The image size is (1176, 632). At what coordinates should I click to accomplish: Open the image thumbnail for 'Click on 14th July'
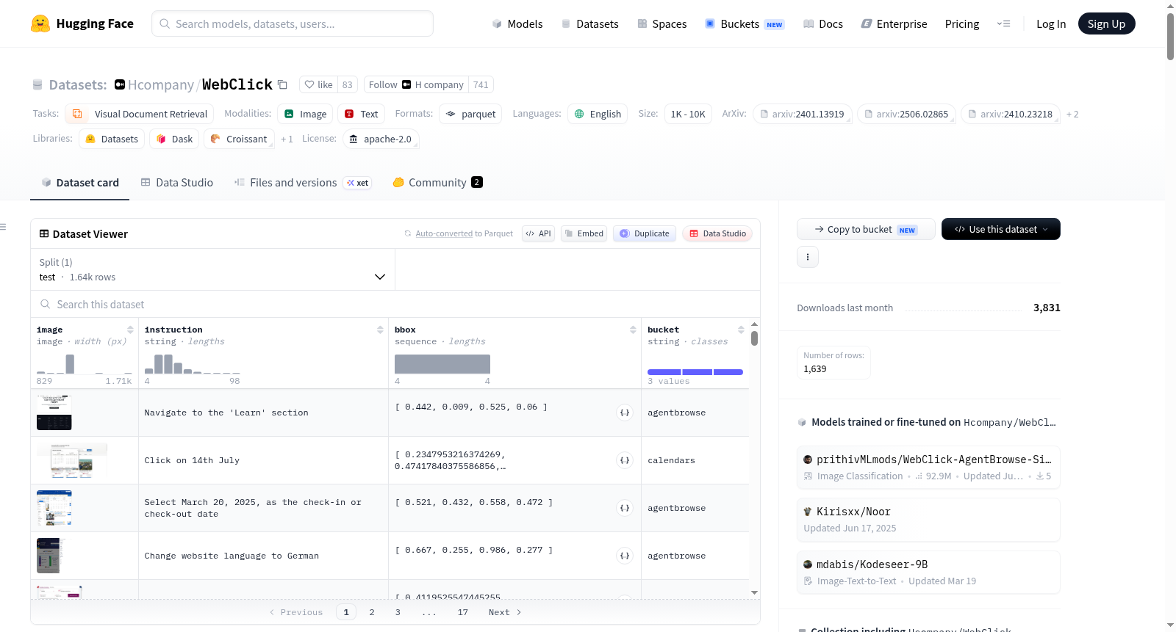point(72,460)
